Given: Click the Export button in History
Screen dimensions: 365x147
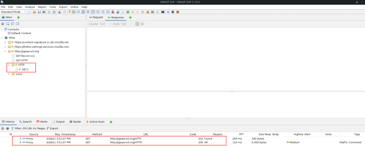Looking at the screenshot, I should click(x=52, y=128).
